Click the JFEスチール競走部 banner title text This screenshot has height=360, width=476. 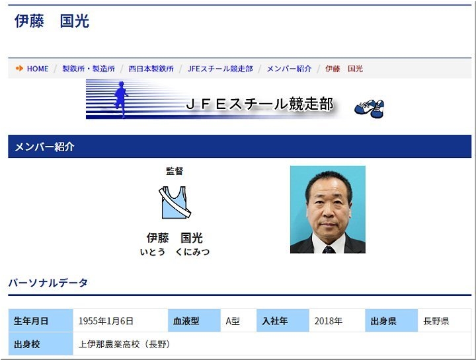click(x=259, y=104)
